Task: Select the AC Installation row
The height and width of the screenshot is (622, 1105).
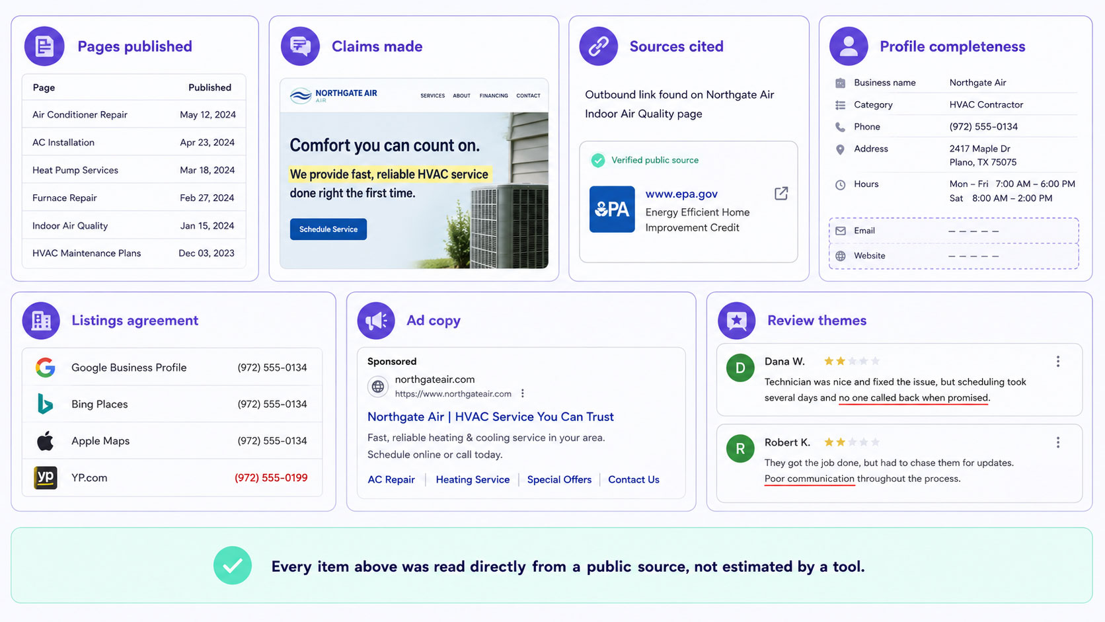Action: click(x=134, y=142)
